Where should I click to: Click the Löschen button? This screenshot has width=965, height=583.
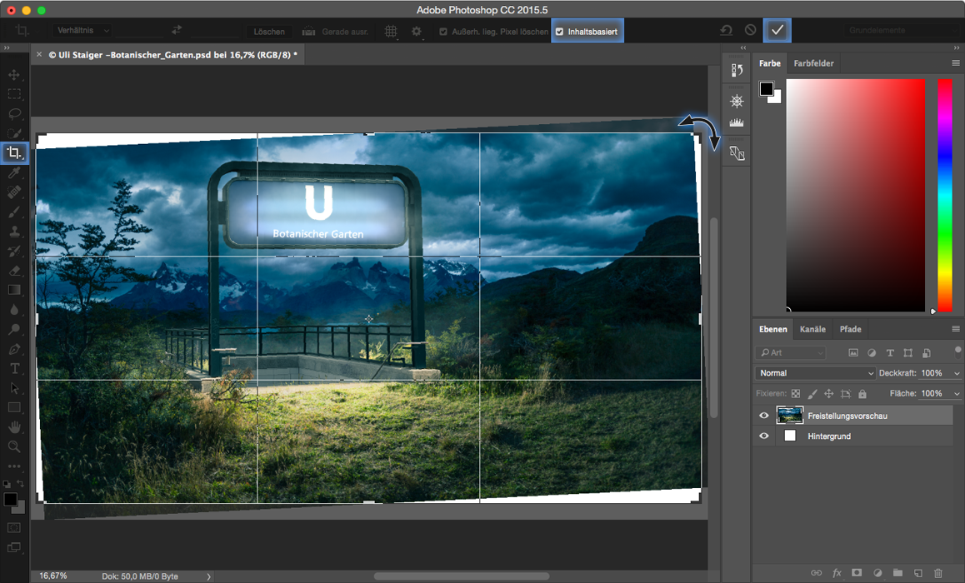[x=269, y=32]
